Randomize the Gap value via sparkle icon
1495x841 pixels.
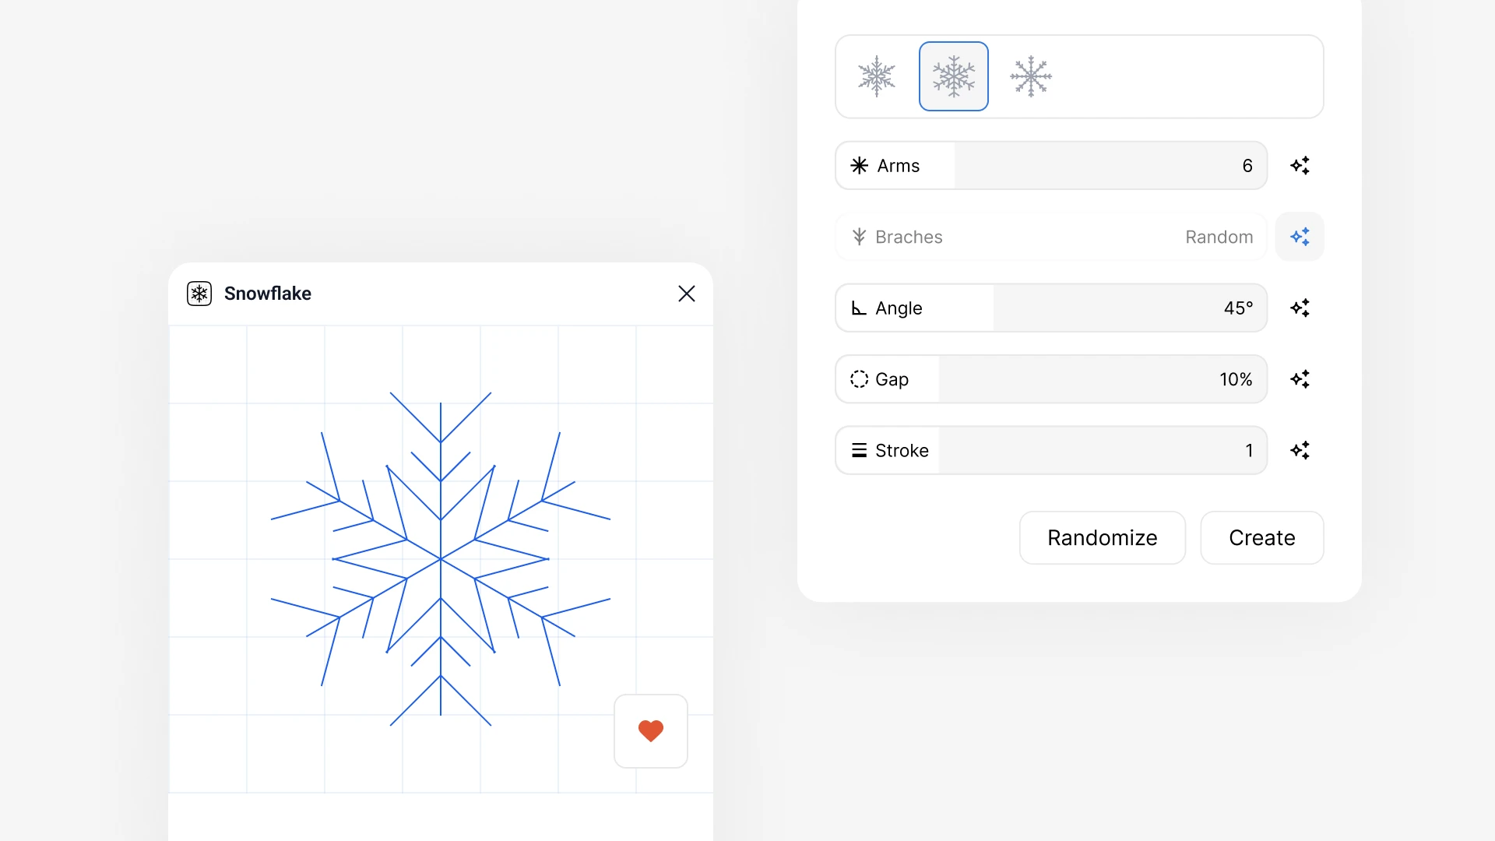[1300, 379]
